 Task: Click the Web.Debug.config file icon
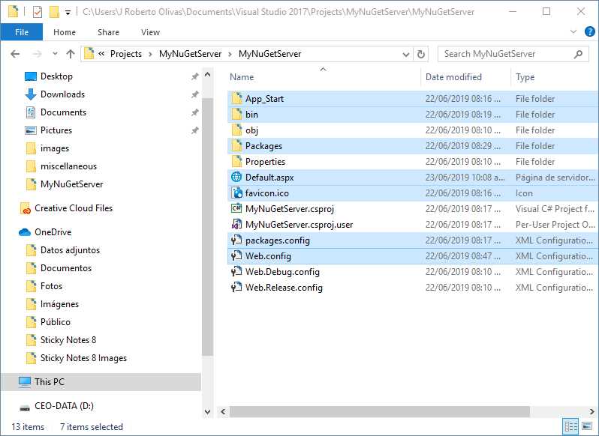tap(236, 271)
